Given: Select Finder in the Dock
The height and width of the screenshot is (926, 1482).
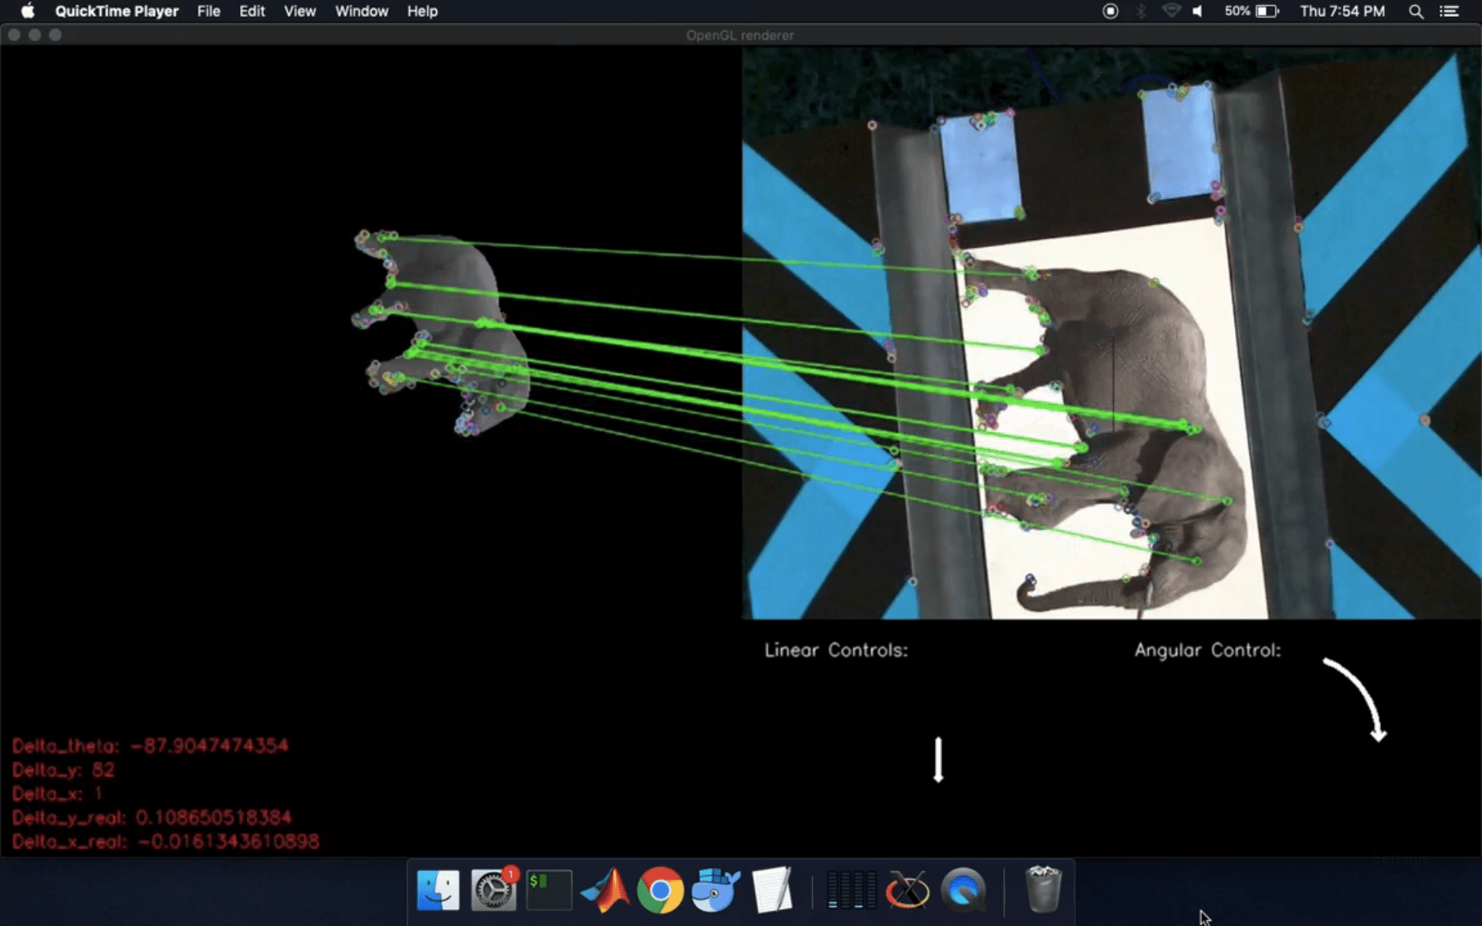Looking at the screenshot, I should (437, 889).
